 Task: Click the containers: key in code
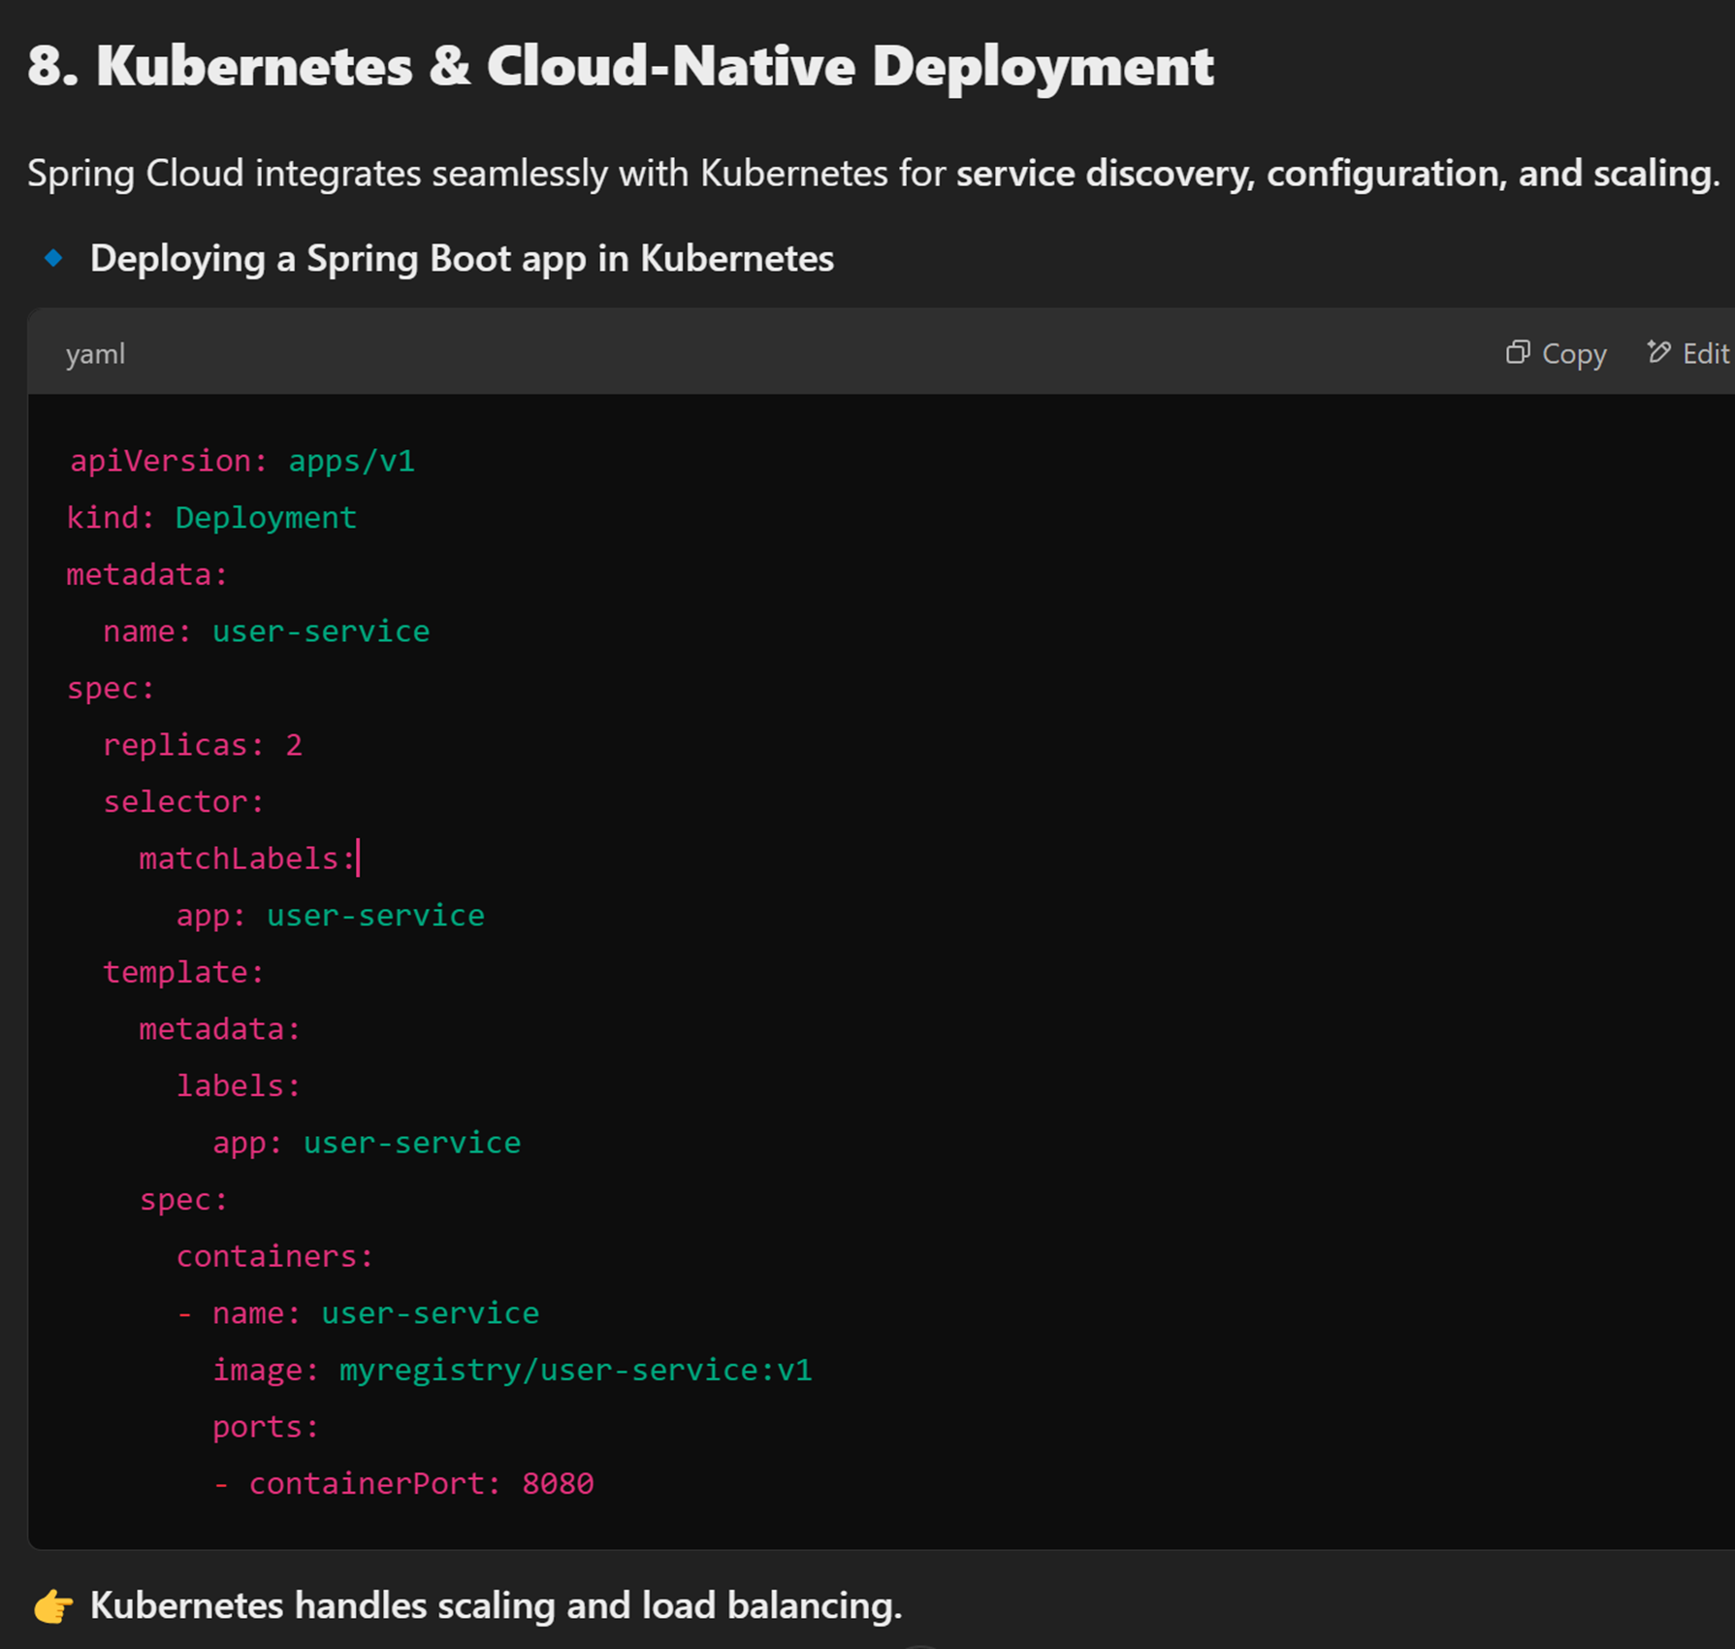(274, 1256)
